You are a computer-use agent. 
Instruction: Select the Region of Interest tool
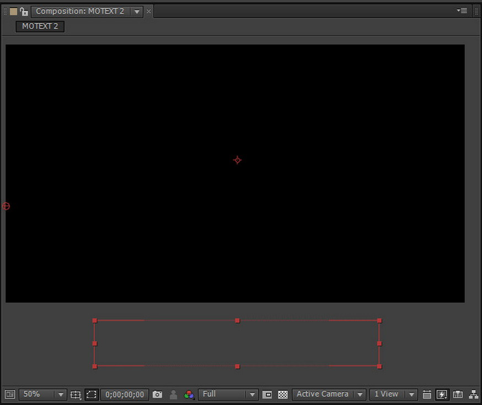coord(91,395)
